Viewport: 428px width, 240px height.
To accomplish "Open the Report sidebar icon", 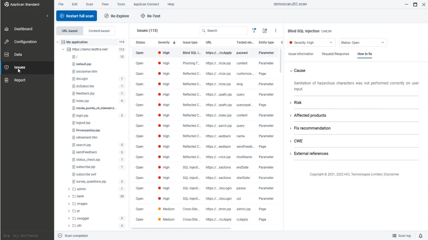I will click(19, 80).
